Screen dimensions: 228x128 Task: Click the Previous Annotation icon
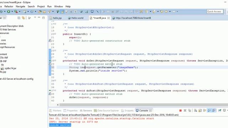[154, 12]
